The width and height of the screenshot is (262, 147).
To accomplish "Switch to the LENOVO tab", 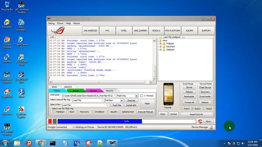I will (x=68, y=87).
